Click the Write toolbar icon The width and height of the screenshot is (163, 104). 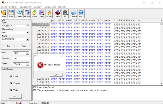[34, 14]
